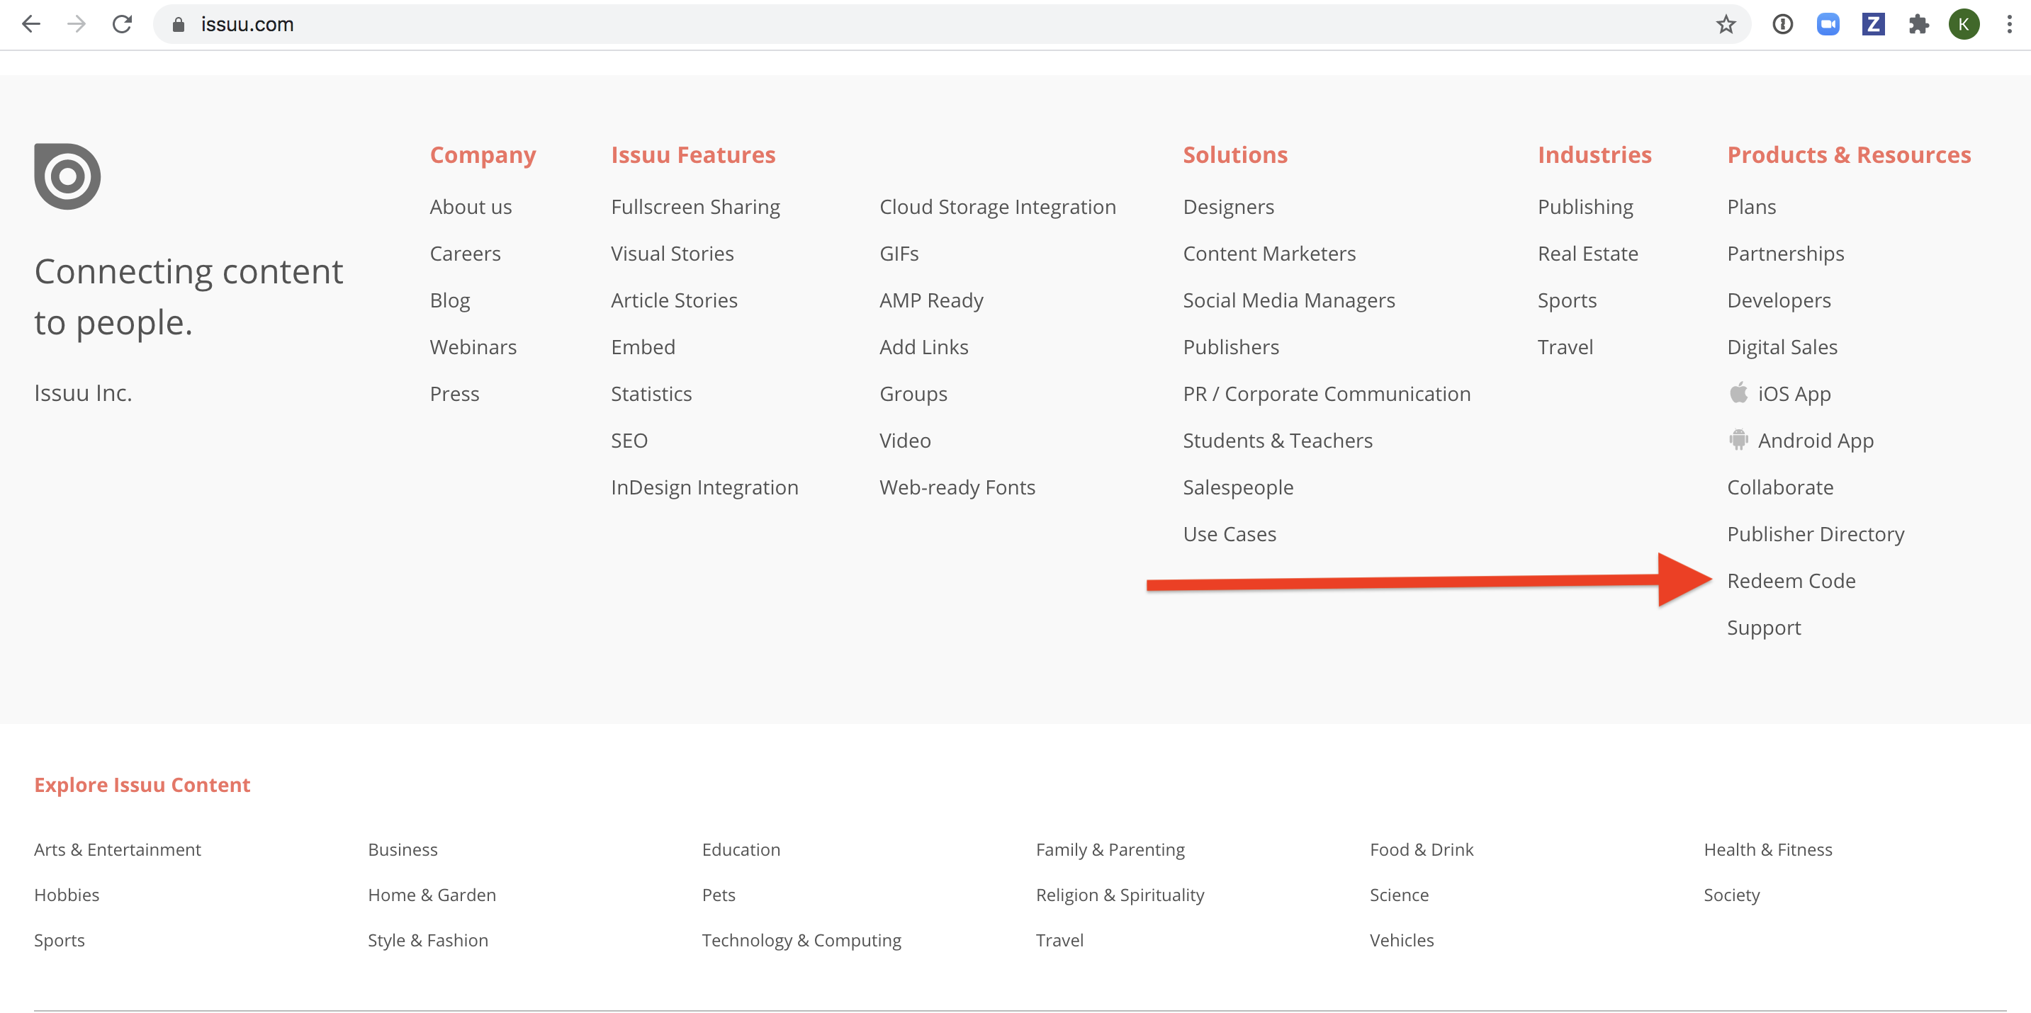Open Fullscreen Sharing feature link
Screen dimensions: 2031x1013
(695, 207)
